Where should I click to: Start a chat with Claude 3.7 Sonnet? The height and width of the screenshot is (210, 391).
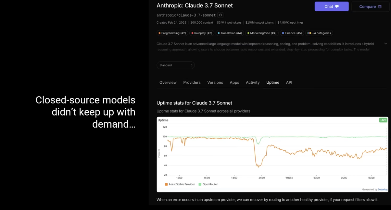pyautogui.click(x=332, y=6)
